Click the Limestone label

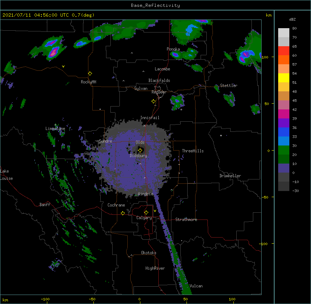pyautogui.click(x=55, y=129)
